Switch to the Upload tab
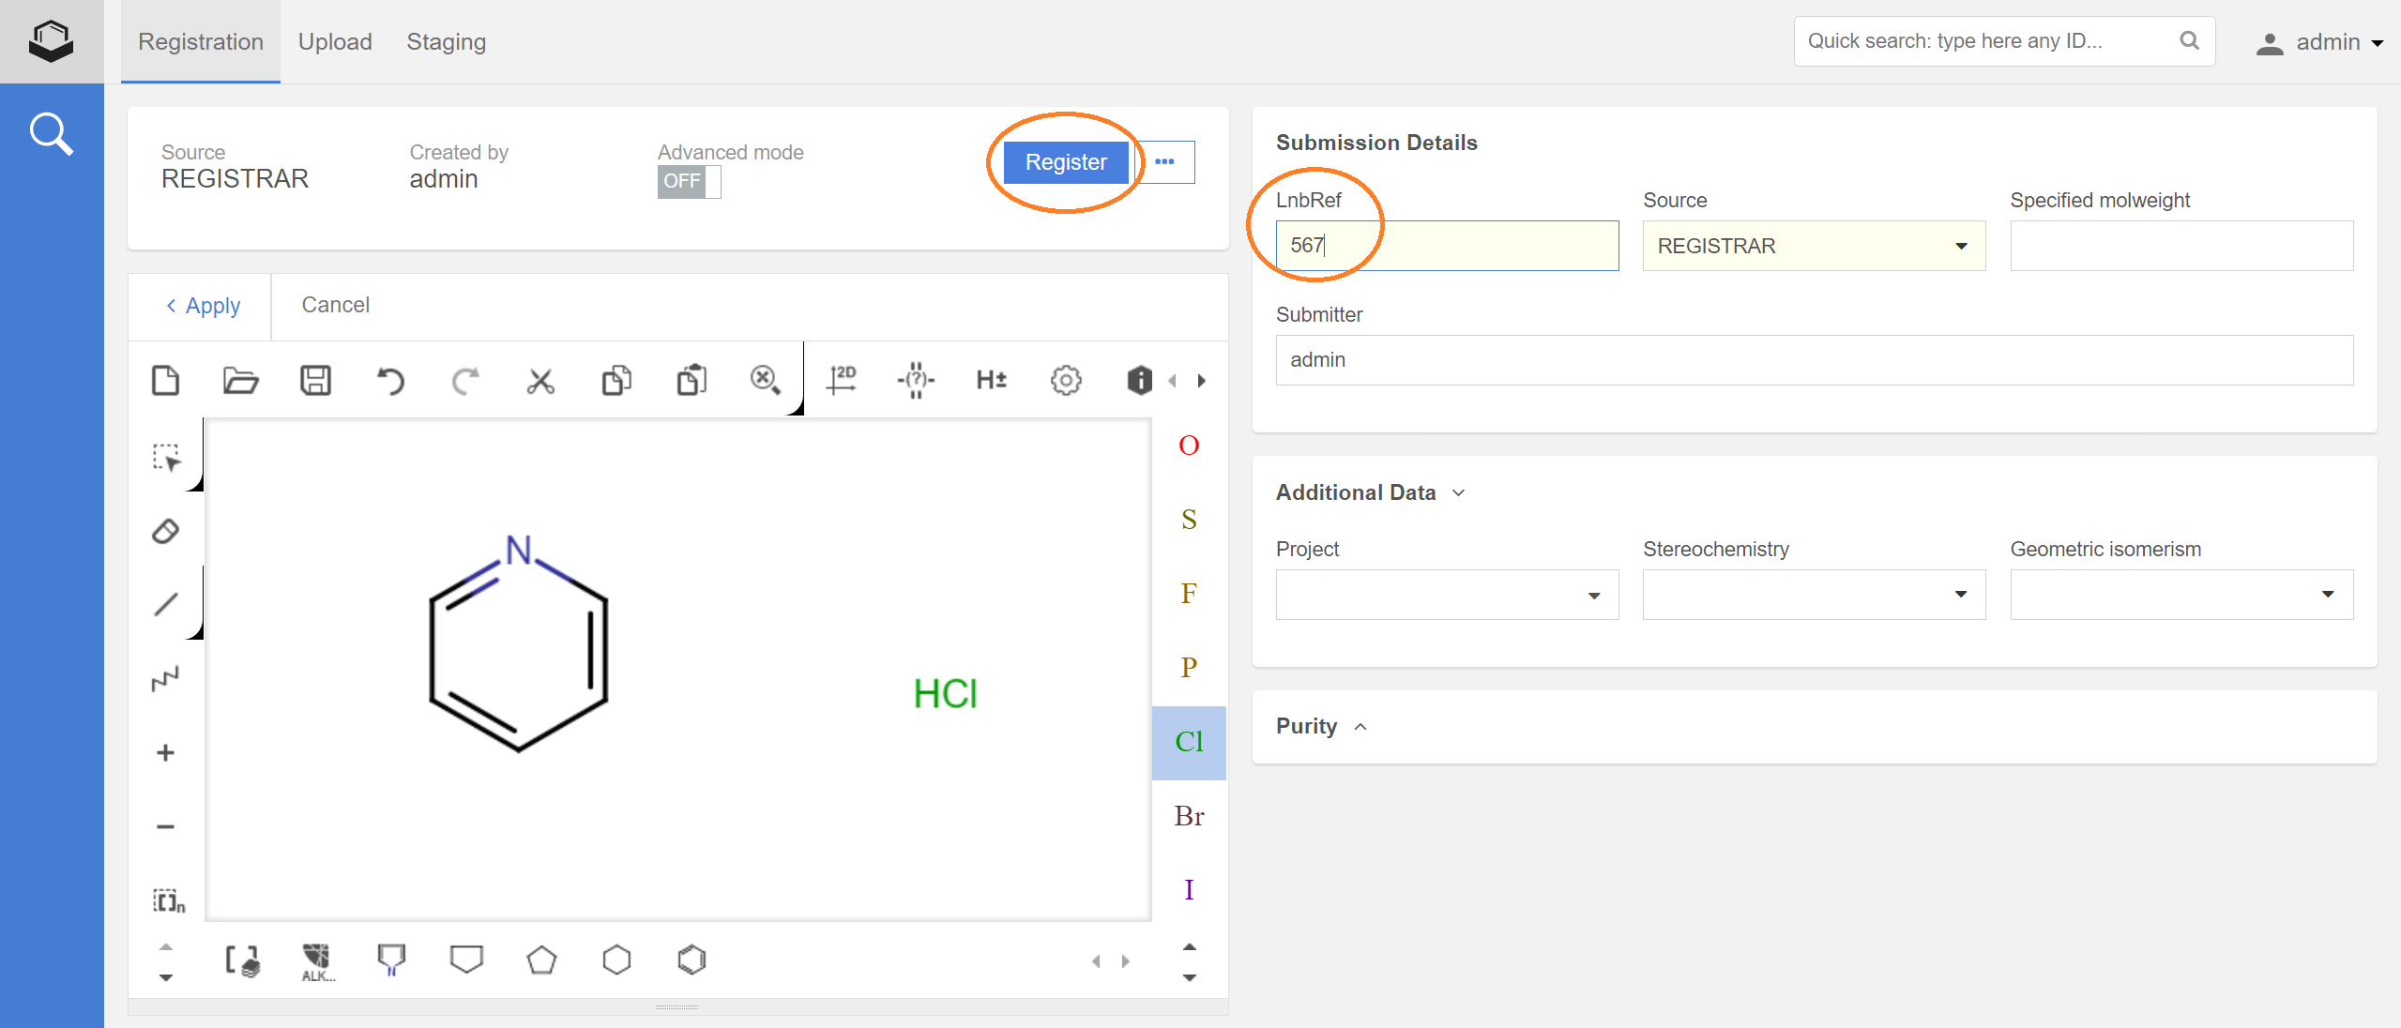Image resolution: width=2401 pixels, height=1028 pixels. pos(332,41)
